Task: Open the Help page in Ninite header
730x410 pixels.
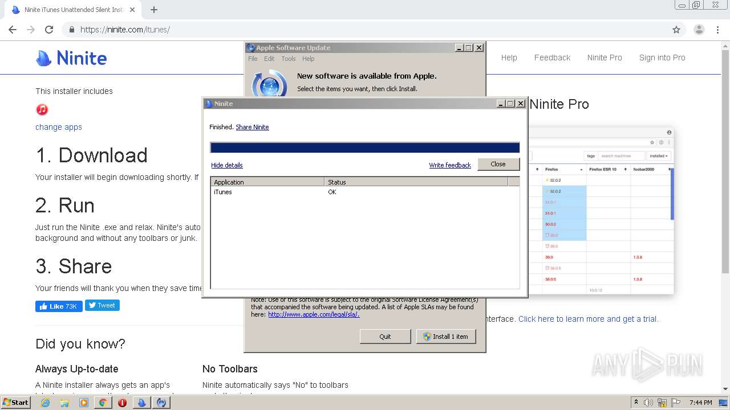Action: [509, 58]
